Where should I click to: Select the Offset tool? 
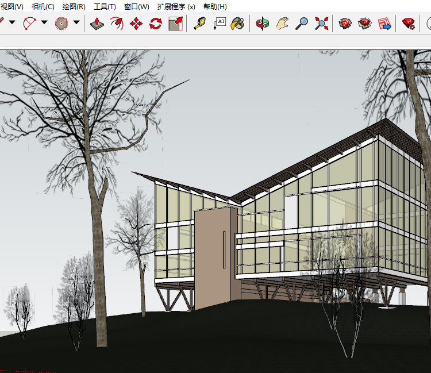pyautogui.click(x=117, y=24)
